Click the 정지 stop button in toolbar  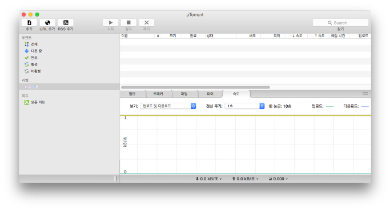pyautogui.click(x=128, y=23)
